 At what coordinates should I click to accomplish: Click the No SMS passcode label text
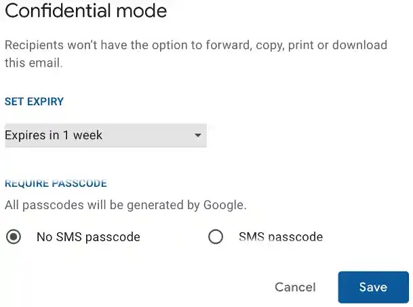tap(88, 237)
